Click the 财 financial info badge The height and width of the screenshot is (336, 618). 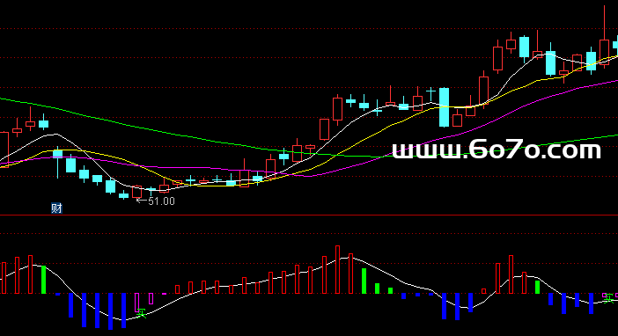tap(56, 208)
